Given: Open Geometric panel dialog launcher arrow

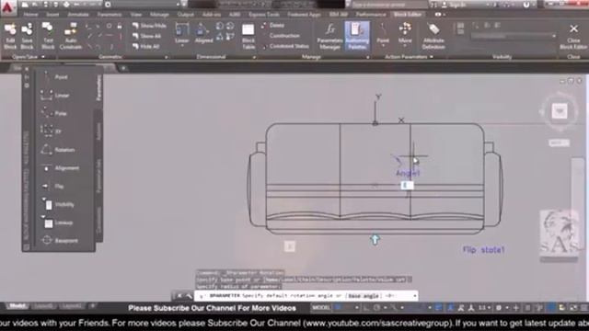Looking at the screenshot, I should coord(166,57).
